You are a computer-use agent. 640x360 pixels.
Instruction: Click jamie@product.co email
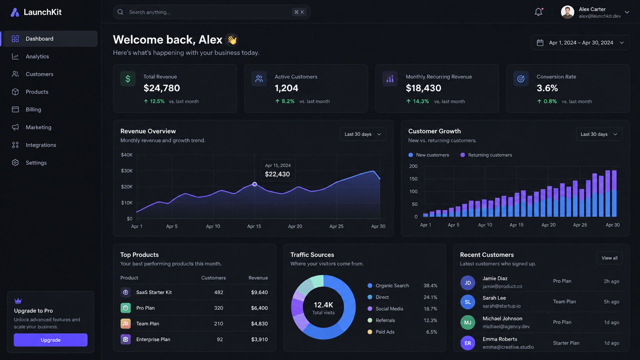(x=502, y=286)
